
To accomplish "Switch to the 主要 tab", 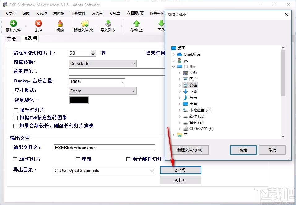I will point(12,39).
